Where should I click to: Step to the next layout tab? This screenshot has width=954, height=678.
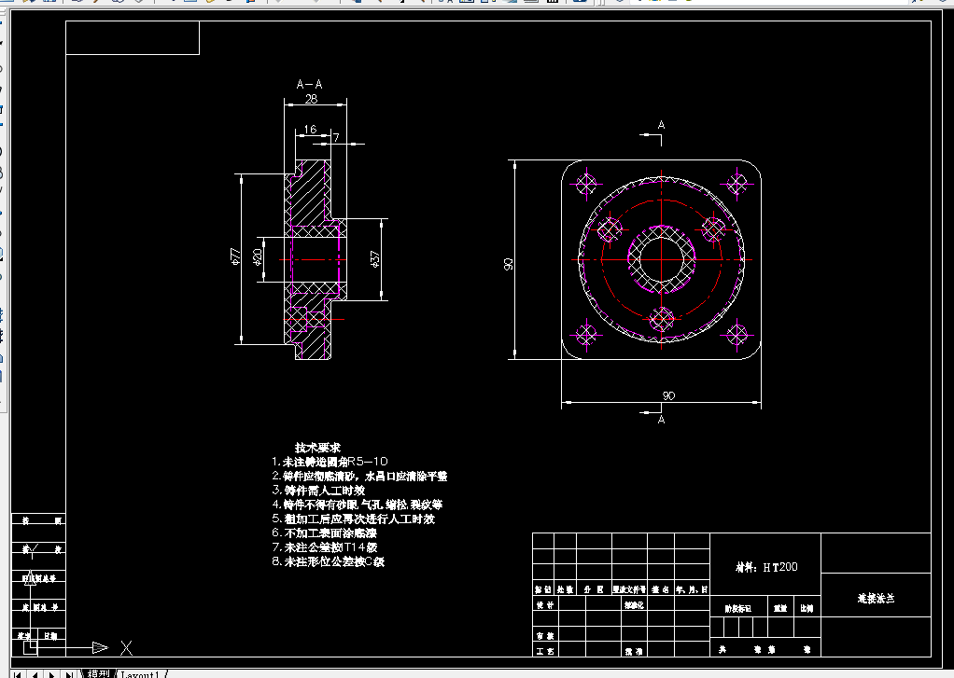pos(52,673)
